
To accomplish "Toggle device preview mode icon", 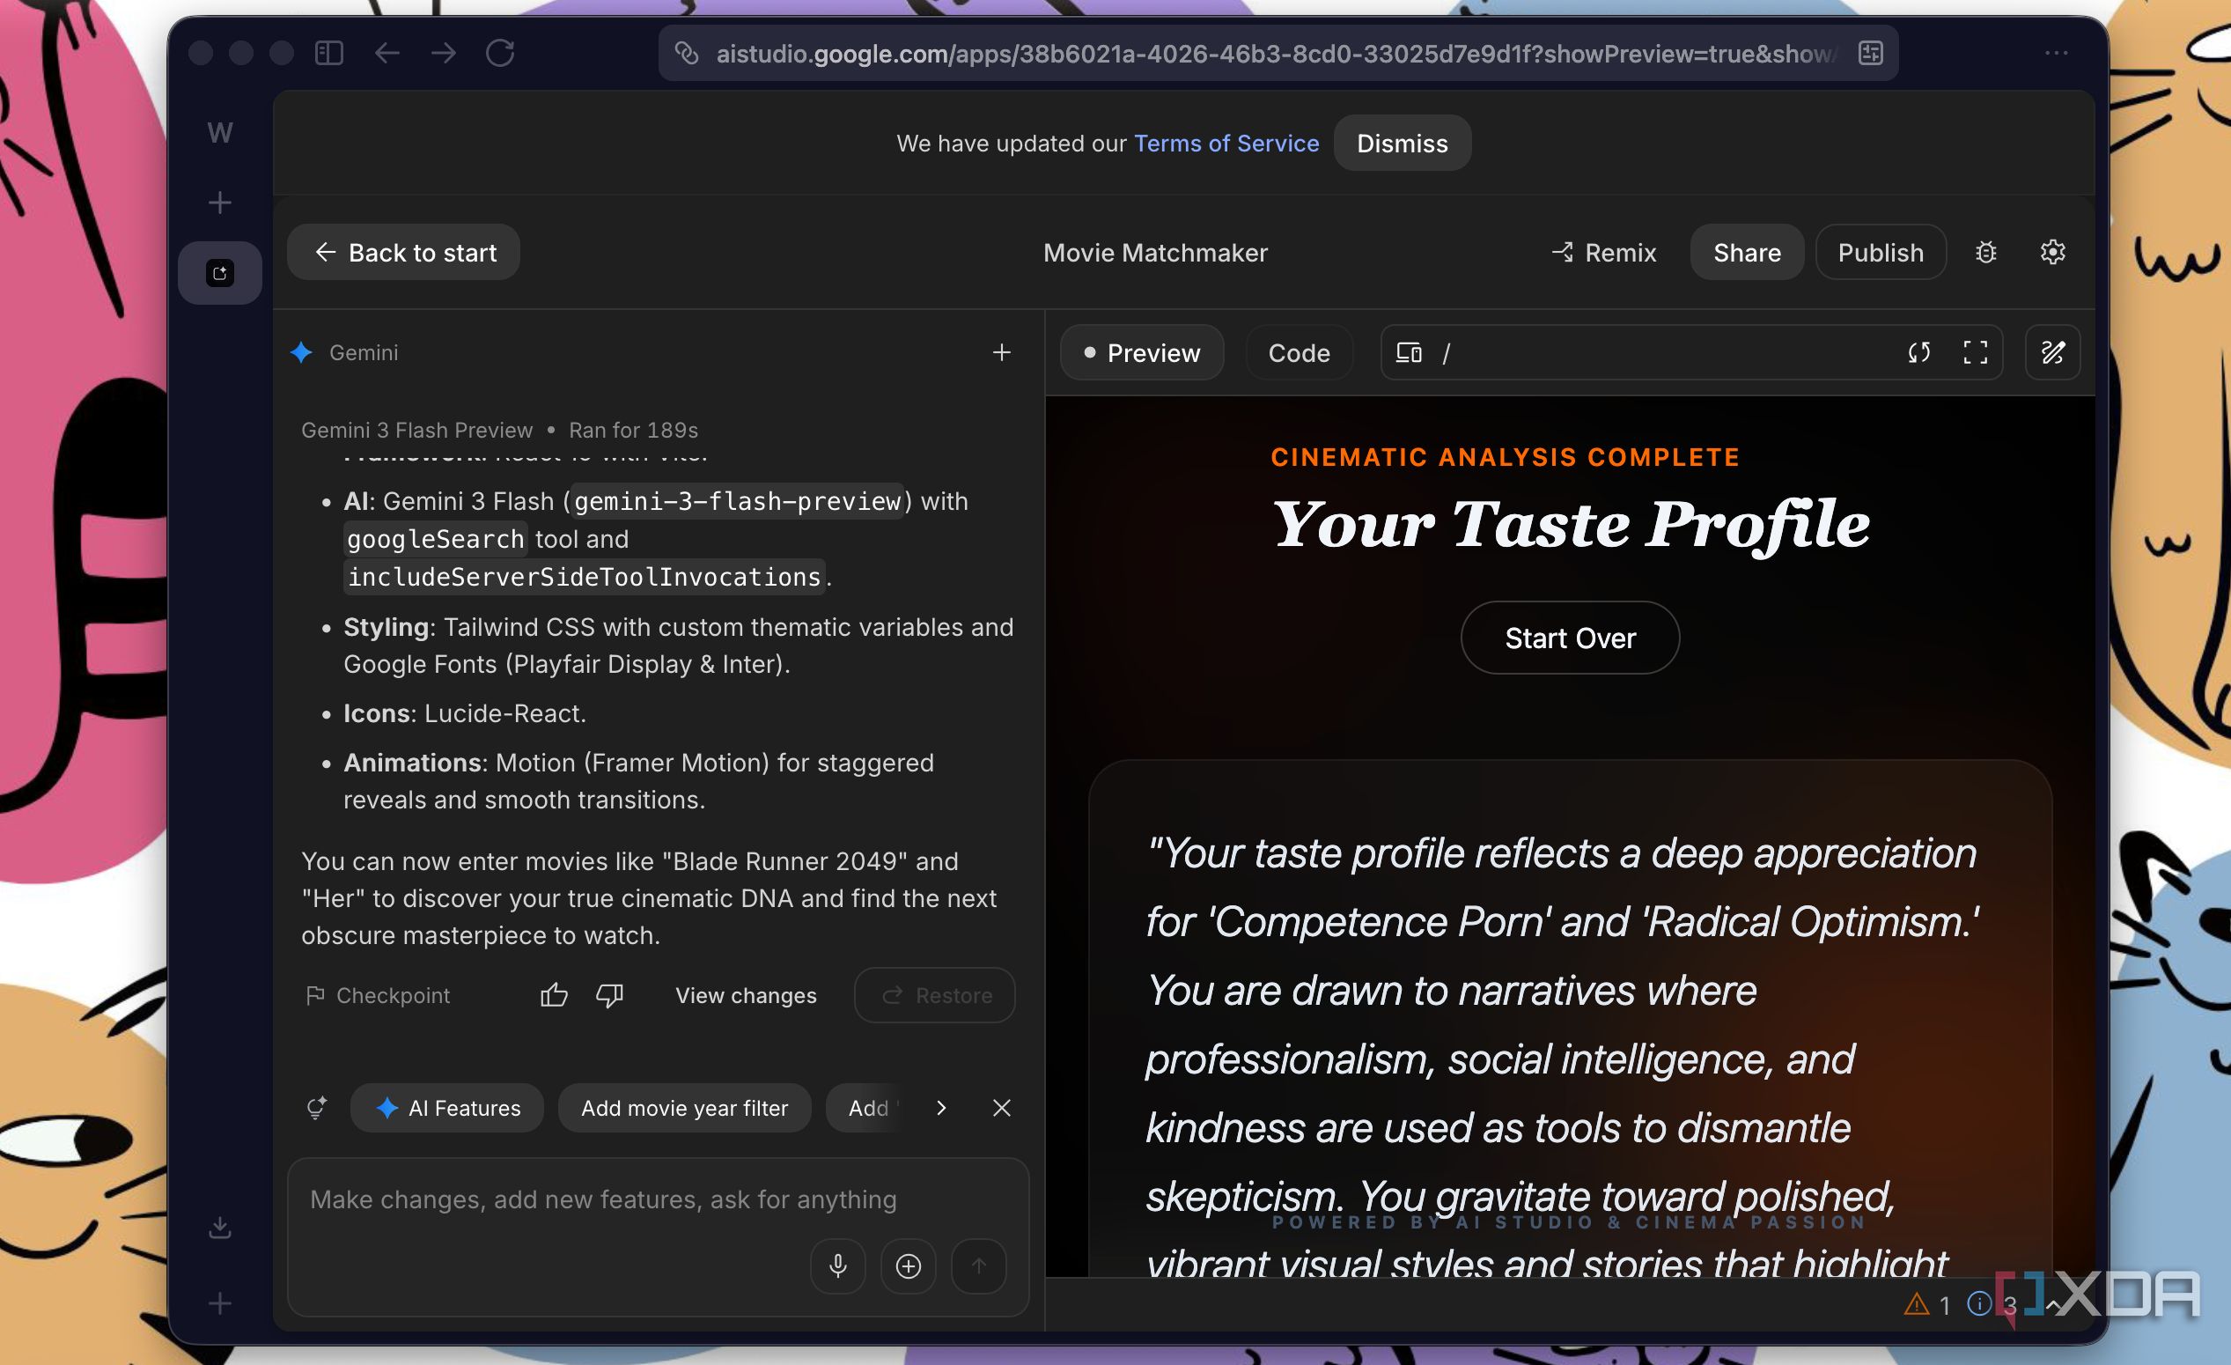I will 1409,352.
